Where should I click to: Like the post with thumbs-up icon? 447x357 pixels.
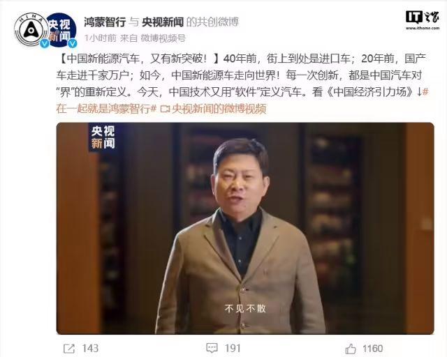(351, 349)
